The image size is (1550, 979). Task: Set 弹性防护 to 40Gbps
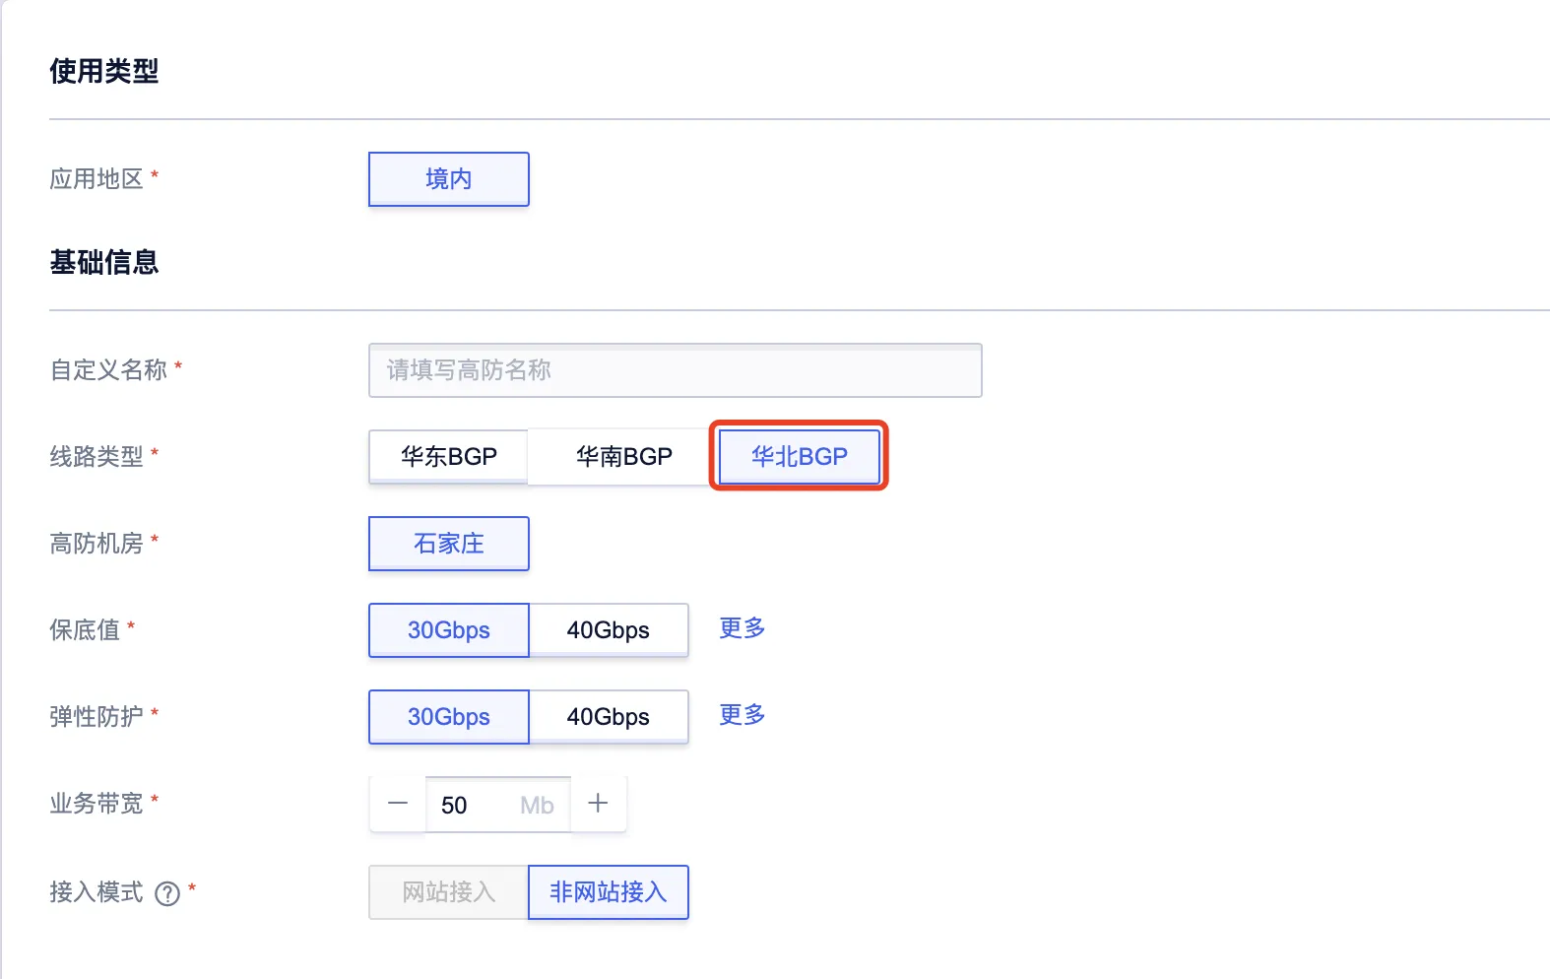pos(609,717)
